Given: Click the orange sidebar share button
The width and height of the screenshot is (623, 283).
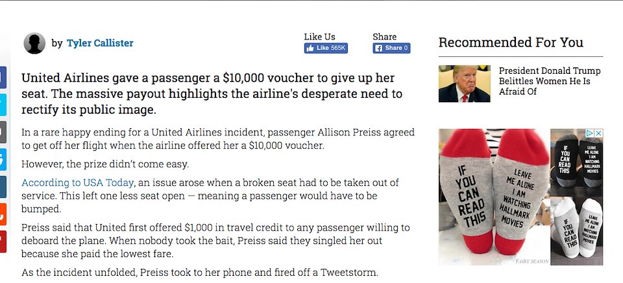Looking at the screenshot, I should [3, 214].
